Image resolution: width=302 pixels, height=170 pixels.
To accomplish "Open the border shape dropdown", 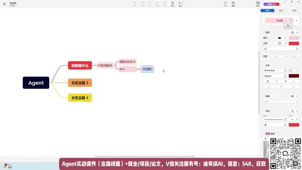I will click(282, 43).
